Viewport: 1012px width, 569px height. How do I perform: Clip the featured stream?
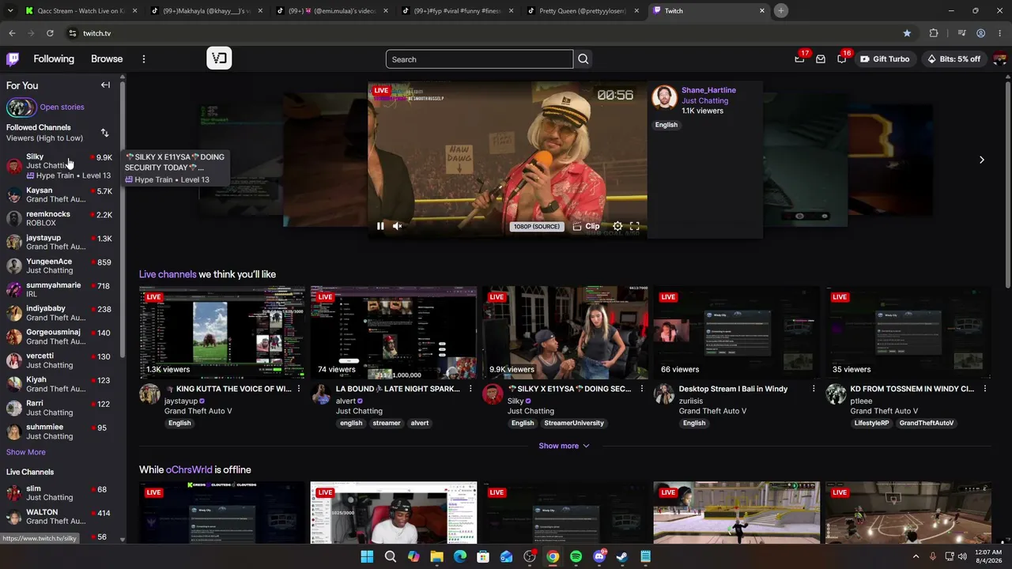click(x=586, y=226)
